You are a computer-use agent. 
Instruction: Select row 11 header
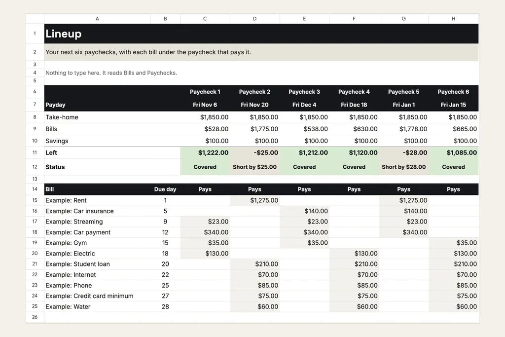point(35,153)
